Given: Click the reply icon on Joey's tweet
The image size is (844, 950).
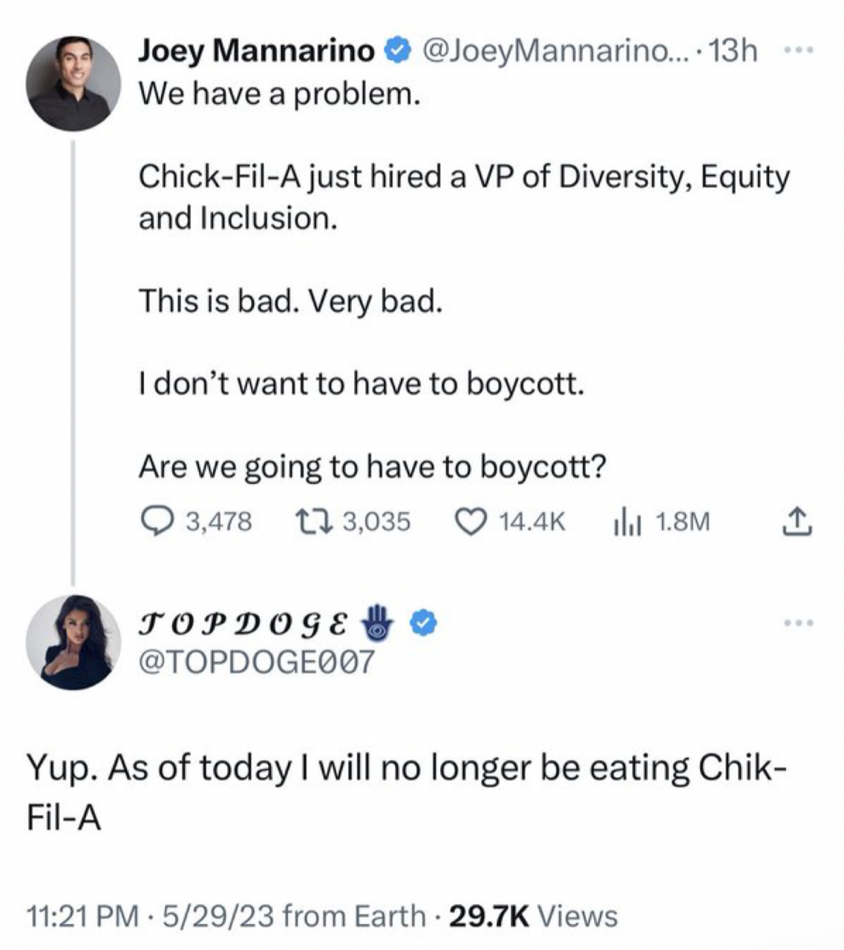Looking at the screenshot, I should (156, 522).
